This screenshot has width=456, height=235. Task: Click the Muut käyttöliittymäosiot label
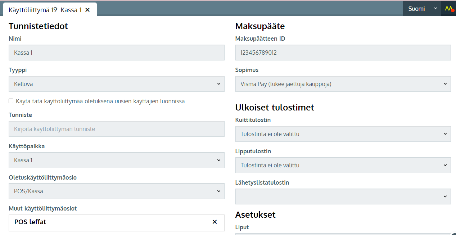(42, 208)
